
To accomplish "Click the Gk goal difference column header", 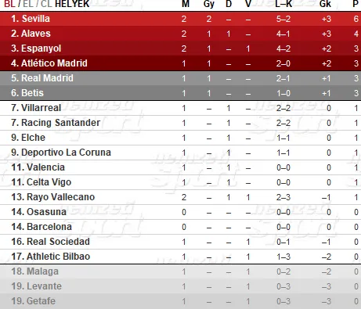I will 325,4.
